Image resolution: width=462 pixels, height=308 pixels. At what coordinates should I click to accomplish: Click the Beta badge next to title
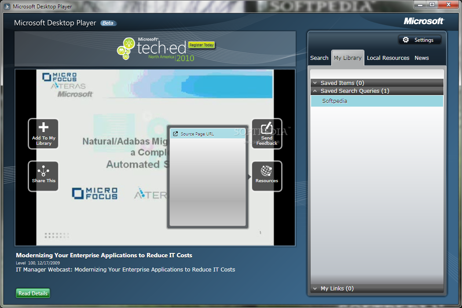[108, 23]
